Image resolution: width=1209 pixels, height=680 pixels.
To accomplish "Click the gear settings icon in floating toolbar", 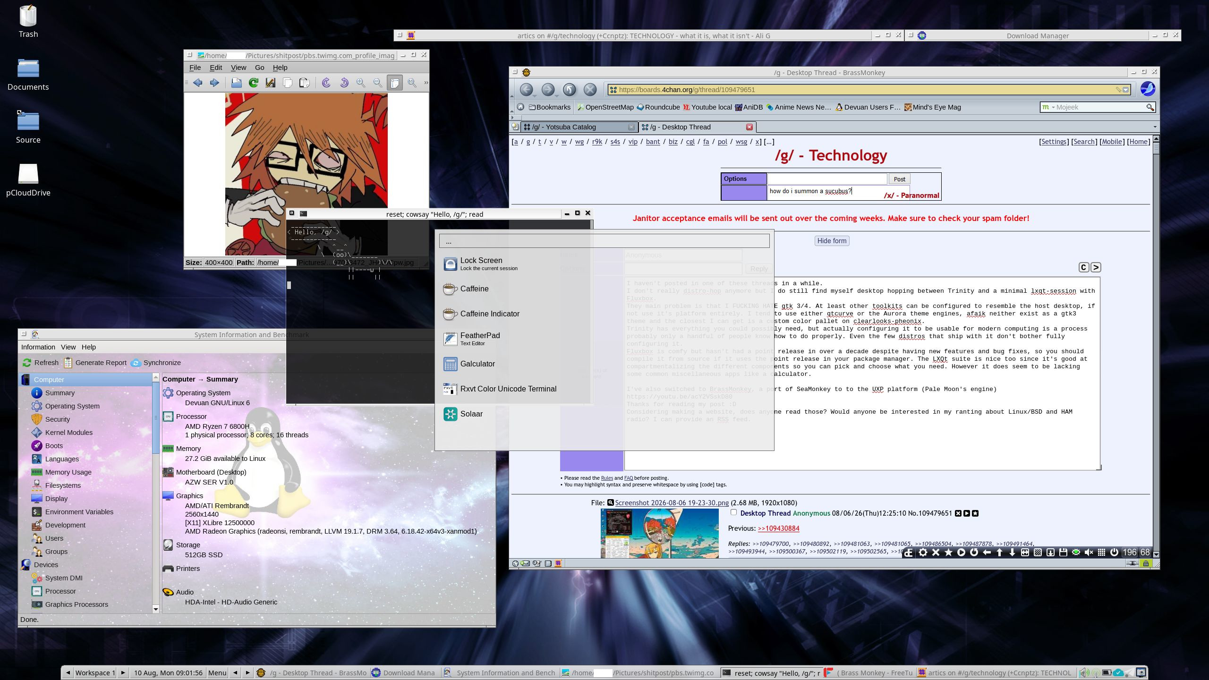I will [x=923, y=552].
